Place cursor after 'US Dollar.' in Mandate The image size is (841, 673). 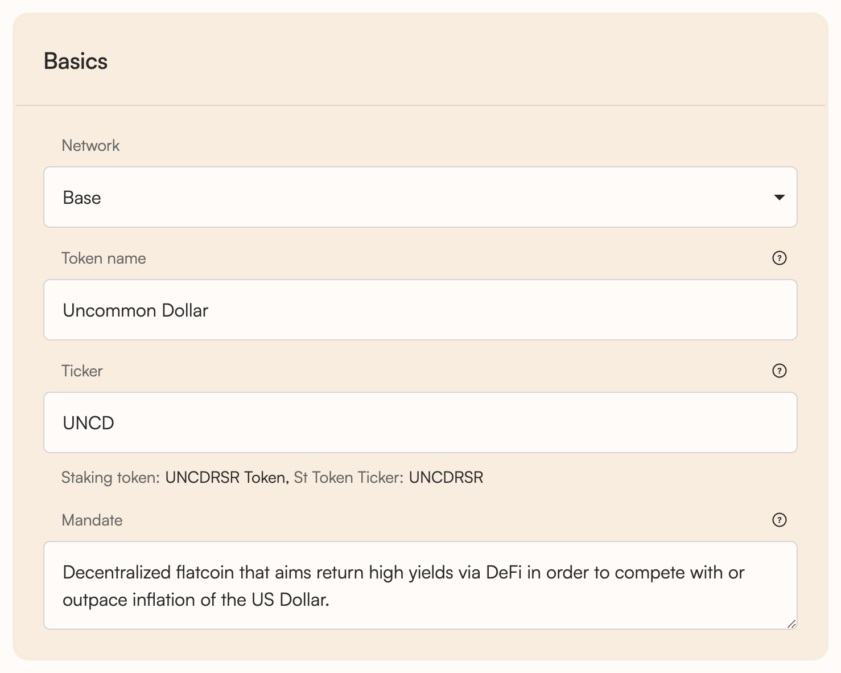tap(331, 600)
